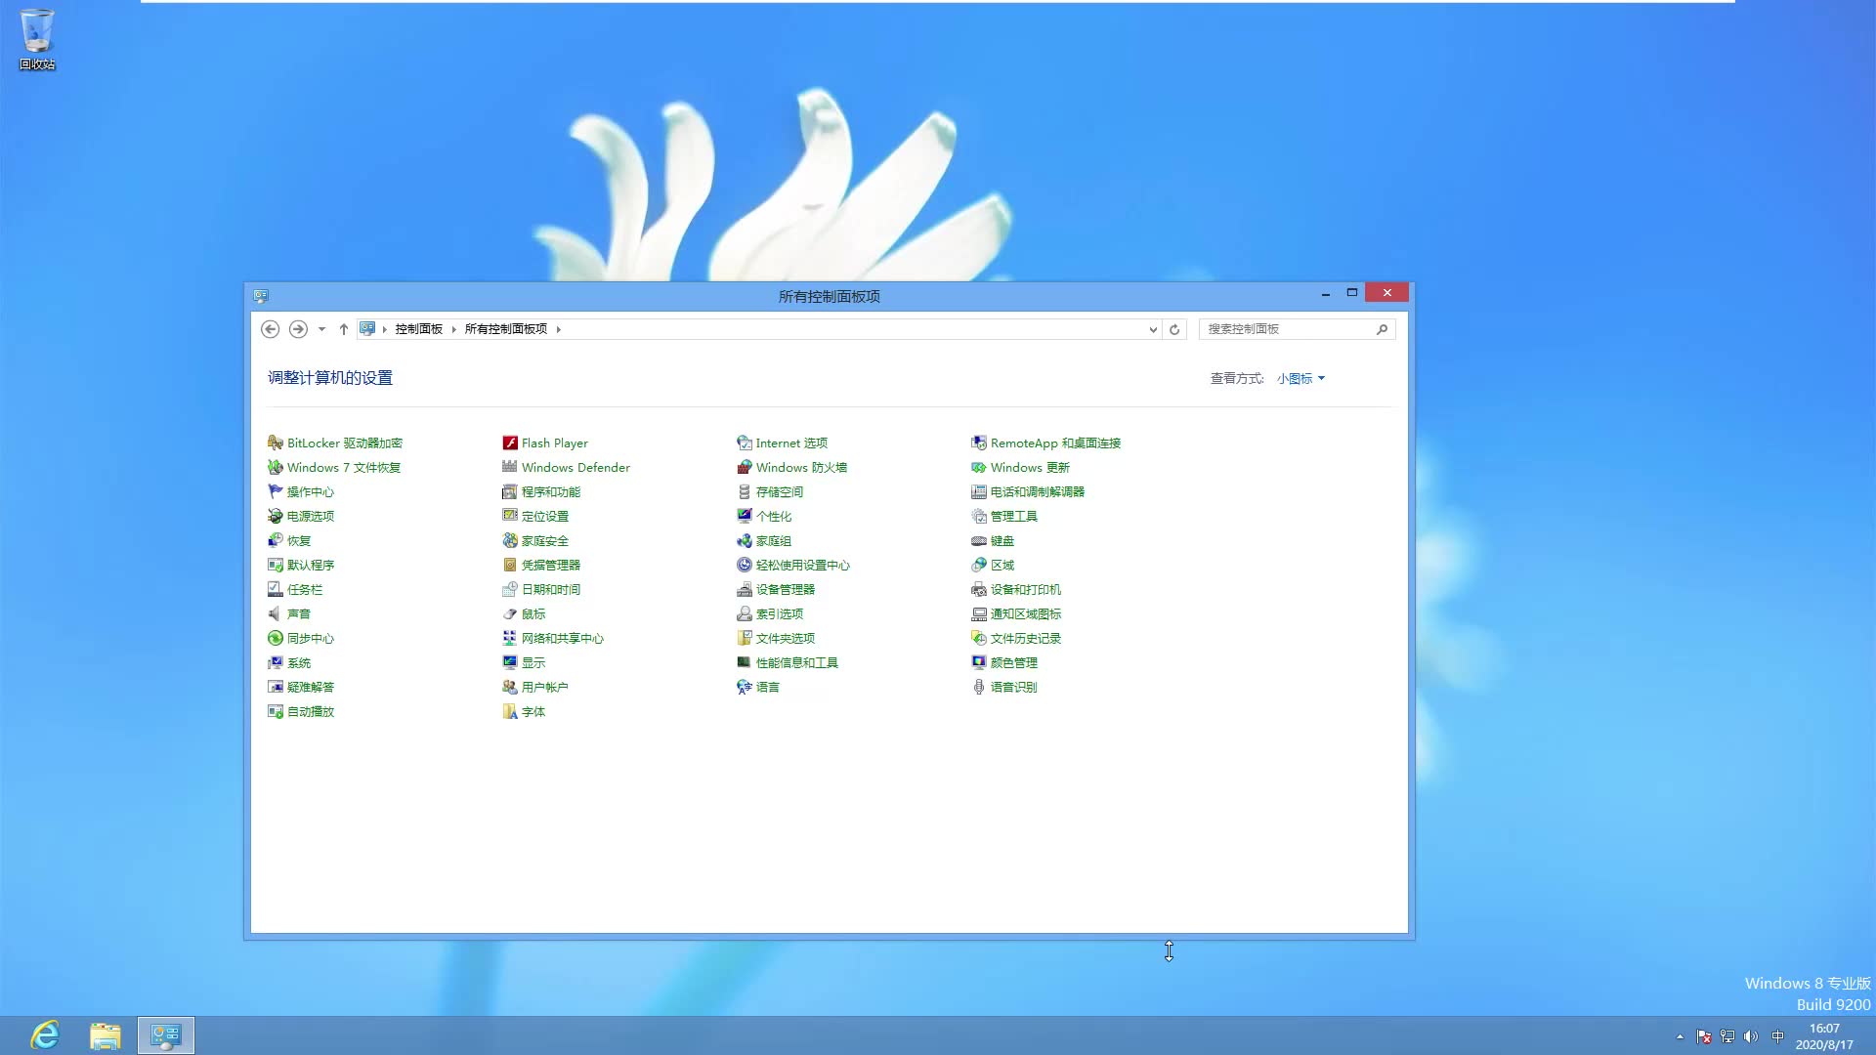Click the refresh button in the address bar
This screenshot has width=1876, height=1055.
pyautogui.click(x=1173, y=329)
